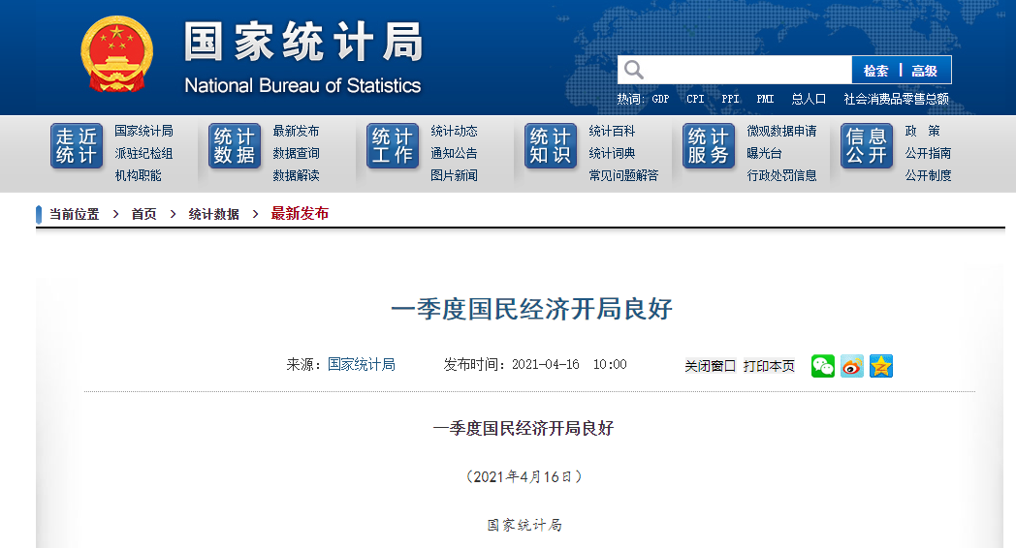This screenshot has height=548, width=1016.
Task: Open 行政处罚信息 menu link
Action: [782, 175]
